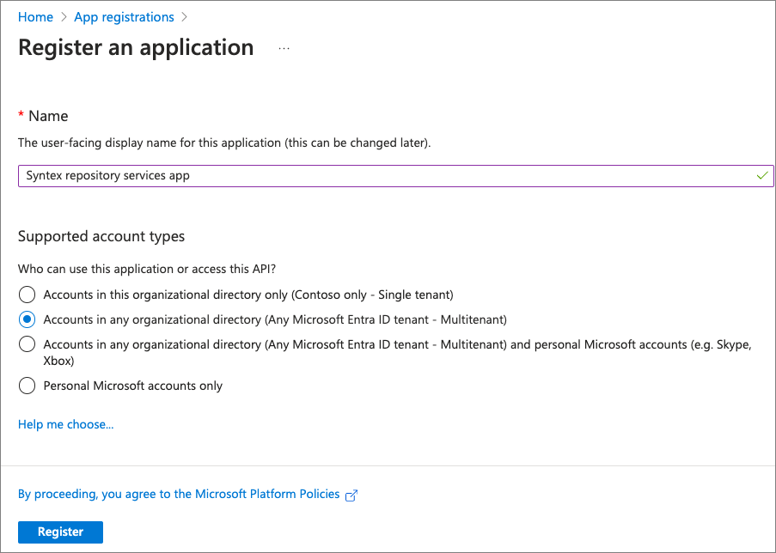776x553 pixels.
Task: Click the Register button
Action: [60, 532]
